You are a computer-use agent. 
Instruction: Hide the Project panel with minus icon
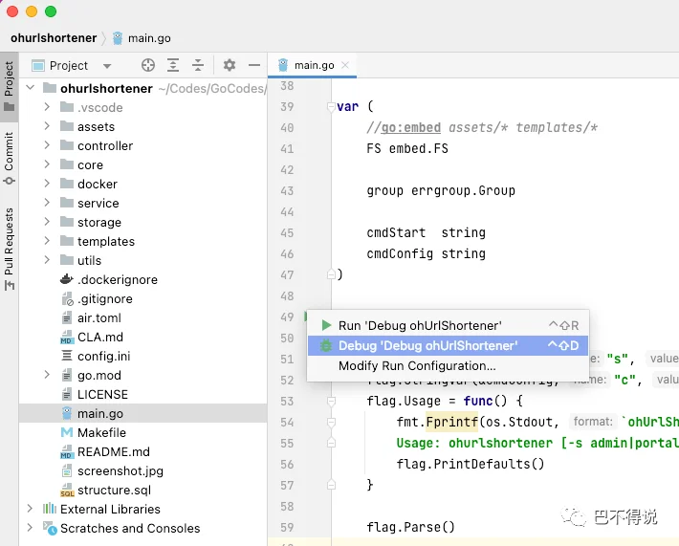tap(254, 65)
